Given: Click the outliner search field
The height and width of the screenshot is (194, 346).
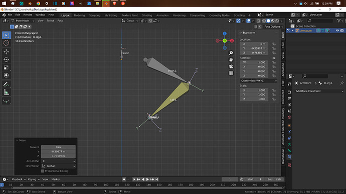Looking at the screenshot, I should click(x=320, y=20).
